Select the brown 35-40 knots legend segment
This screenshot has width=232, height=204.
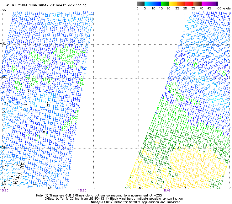(x=198, y=4)
